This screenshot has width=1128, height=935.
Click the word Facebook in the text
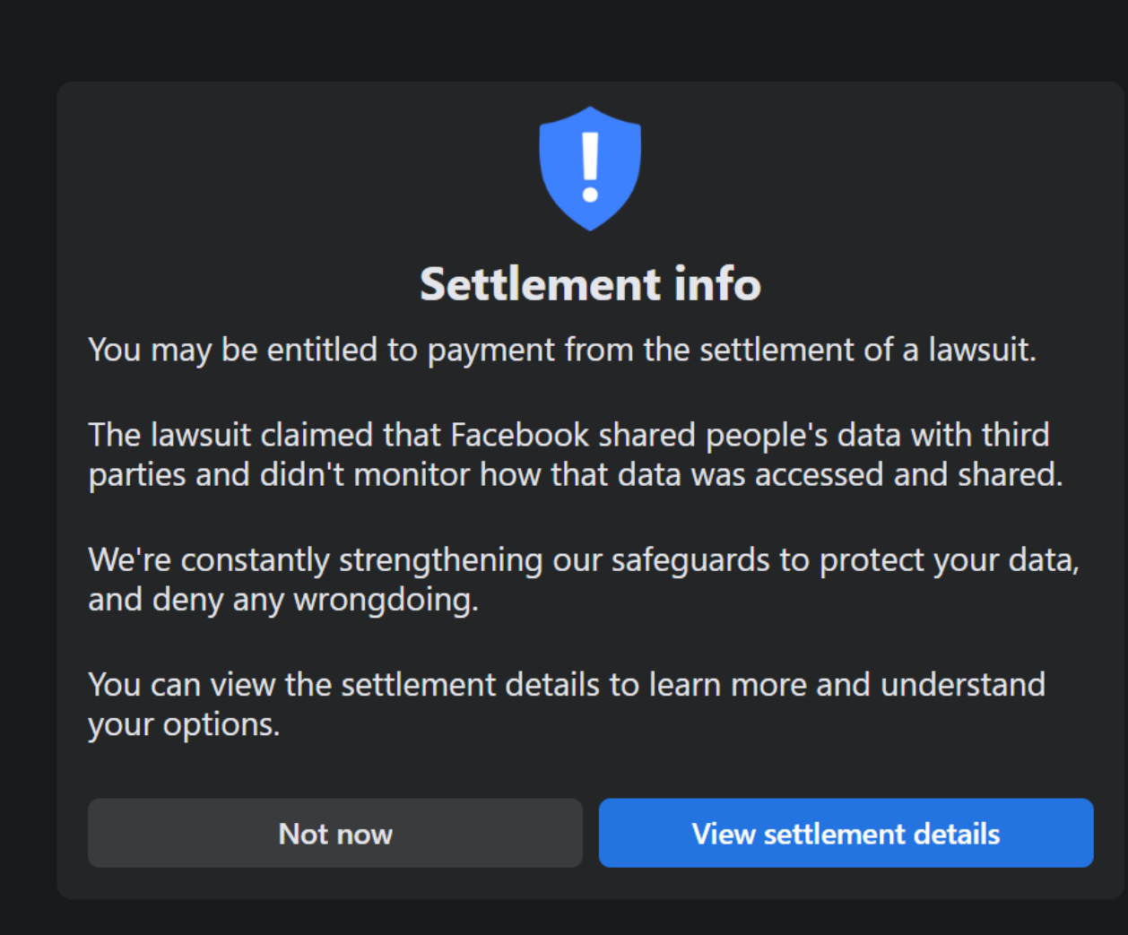pyautogui.click(x=519, y=435)
